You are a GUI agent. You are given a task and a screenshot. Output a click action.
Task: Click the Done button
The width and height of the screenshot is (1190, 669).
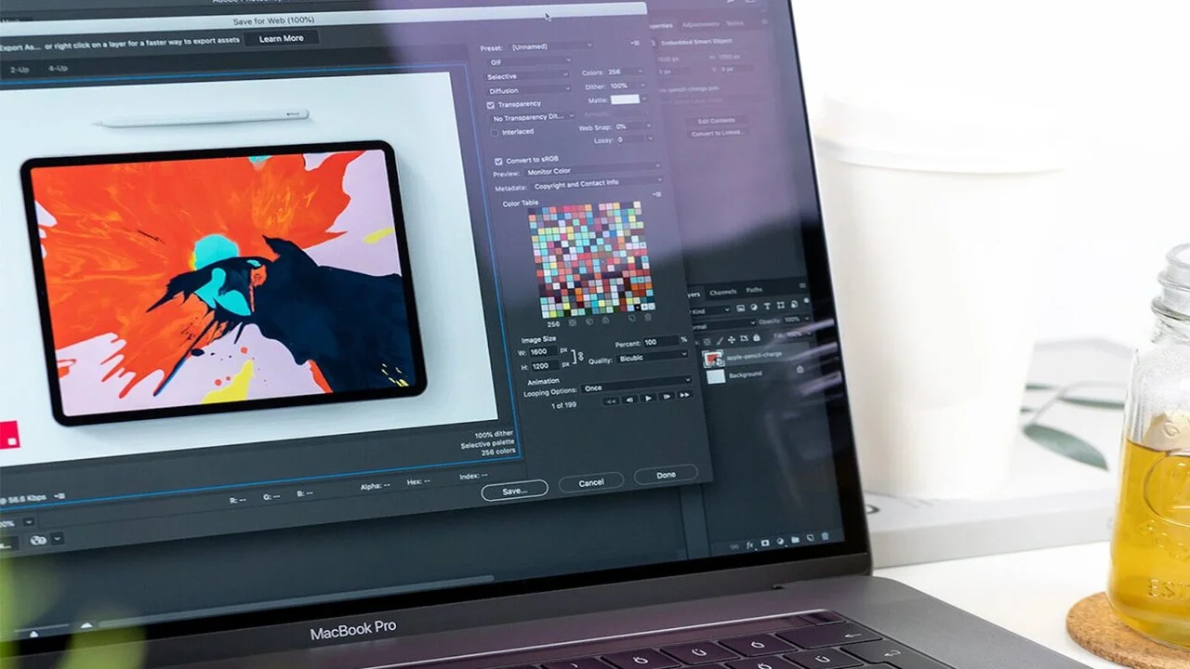[666, 475]
